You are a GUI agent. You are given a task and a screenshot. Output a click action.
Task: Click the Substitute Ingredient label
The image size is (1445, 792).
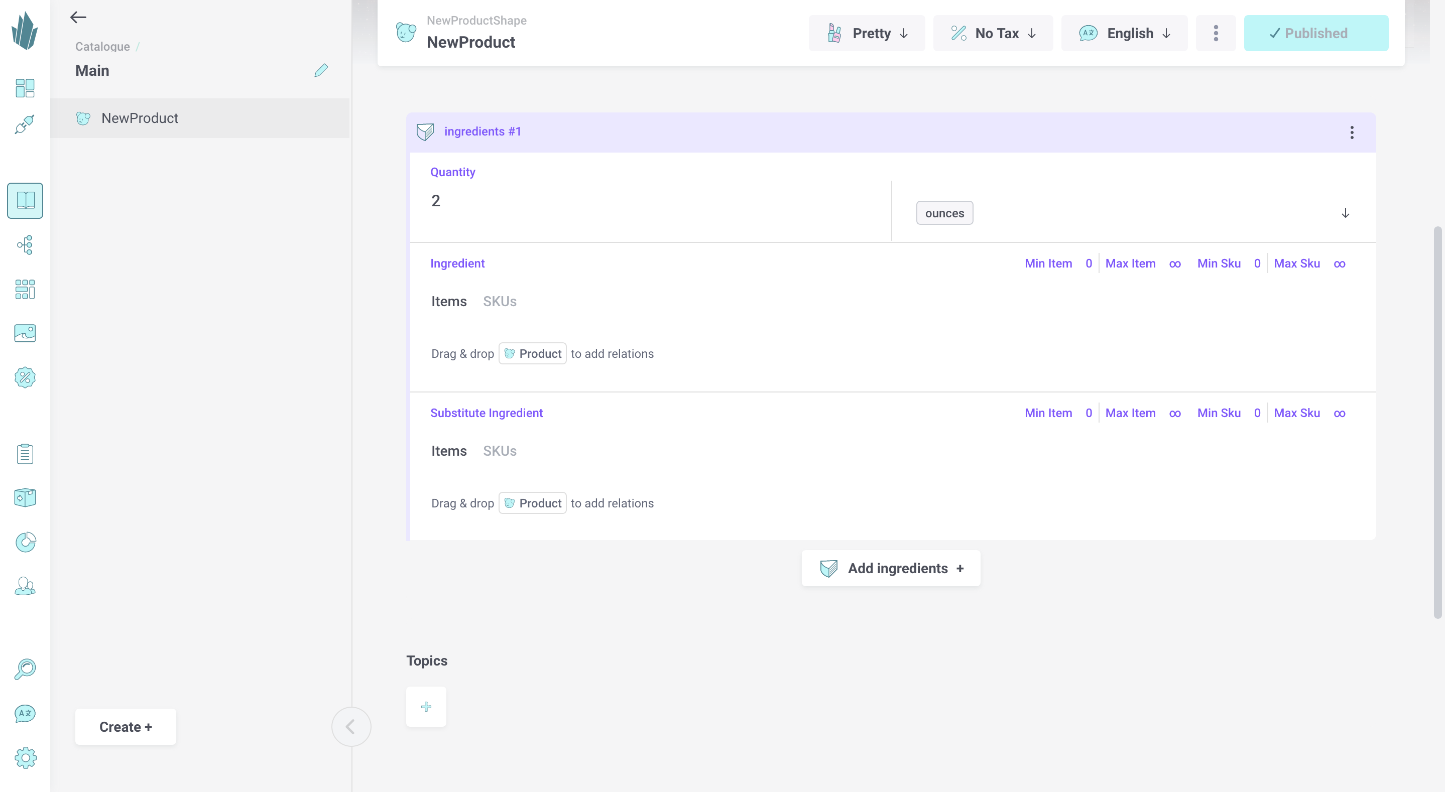click(487, 413)
